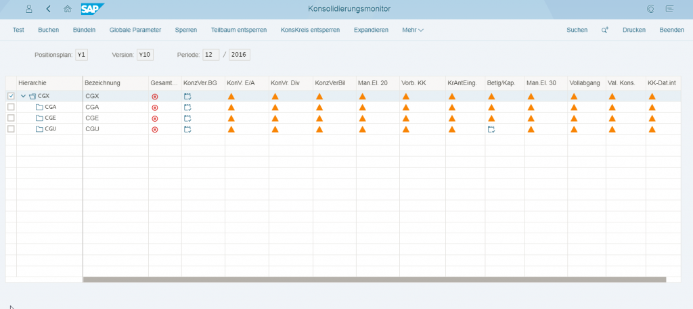Click the Sperren menu item

tap(186, 30)
